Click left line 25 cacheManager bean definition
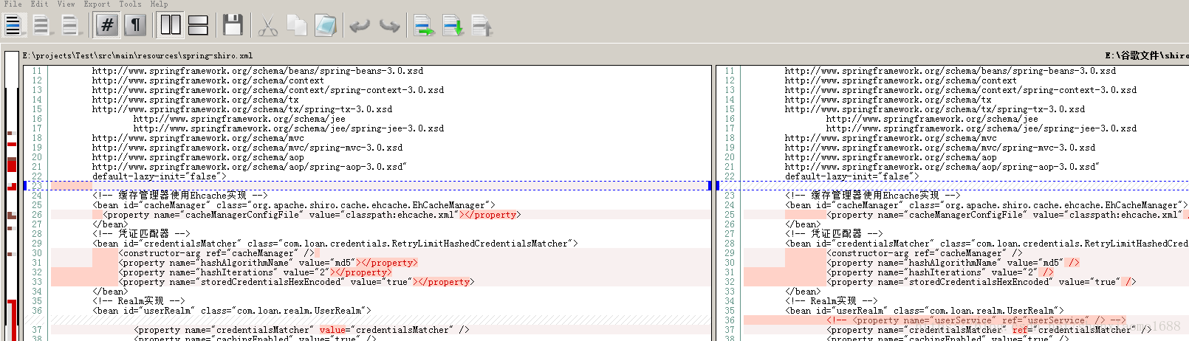The width and height of the screenshot is (1189, 341). pos(294,205)
